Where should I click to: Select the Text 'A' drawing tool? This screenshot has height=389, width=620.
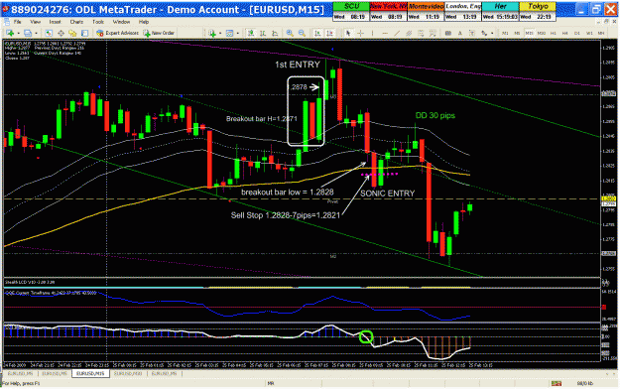point(460,33)
